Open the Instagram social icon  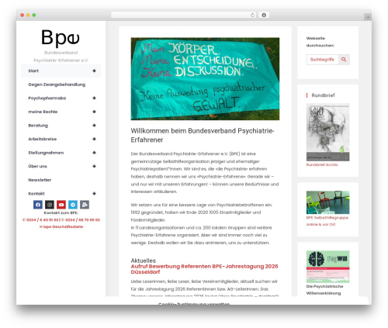point(50,205)
